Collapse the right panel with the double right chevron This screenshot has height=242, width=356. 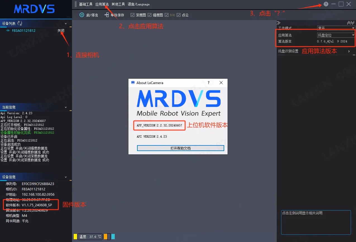tap(278, 23)
